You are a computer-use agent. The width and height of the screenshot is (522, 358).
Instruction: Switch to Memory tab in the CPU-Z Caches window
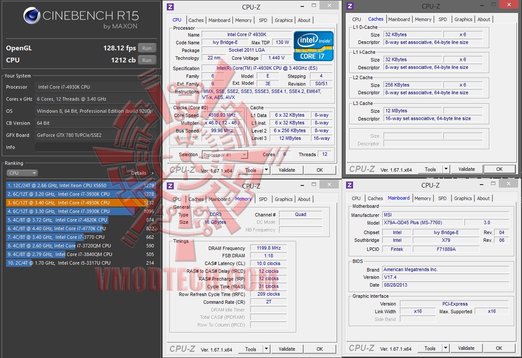423,19
